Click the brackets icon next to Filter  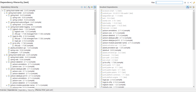188,3
